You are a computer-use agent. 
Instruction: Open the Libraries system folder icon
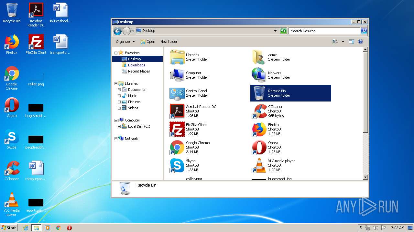pyautogui.click(x=177, y=57)
